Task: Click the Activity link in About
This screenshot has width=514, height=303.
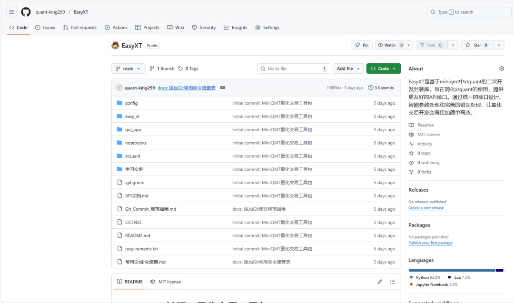Action: [x=425, y=144]
